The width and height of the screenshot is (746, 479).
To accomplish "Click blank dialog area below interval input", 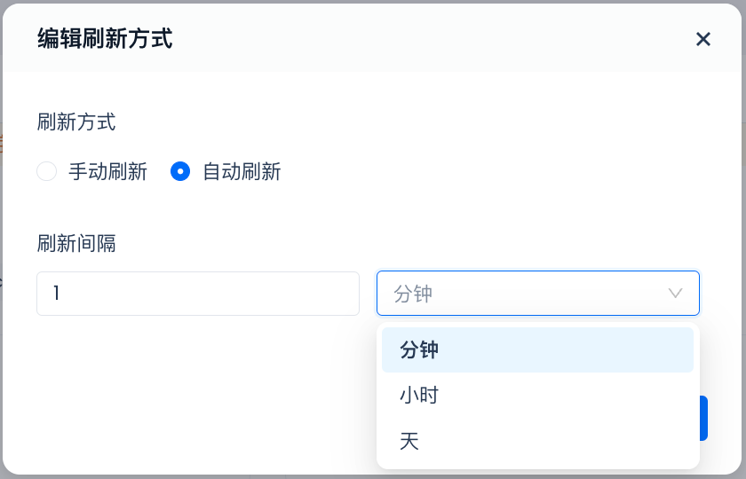I will [195, 390].
